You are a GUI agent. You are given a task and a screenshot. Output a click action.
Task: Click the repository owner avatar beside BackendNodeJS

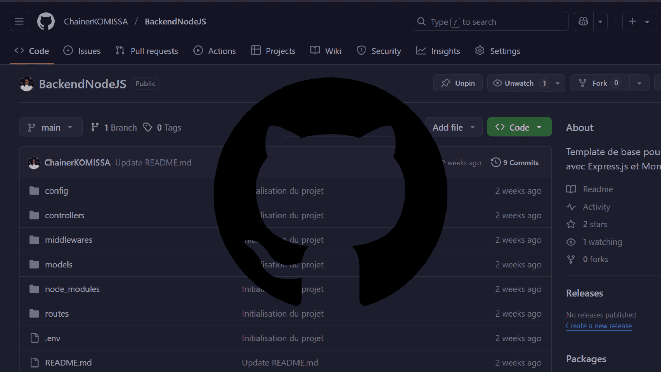[x=27, y=84]
